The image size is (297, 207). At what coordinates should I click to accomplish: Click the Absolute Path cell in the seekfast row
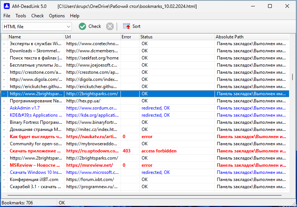pos(251,58)
